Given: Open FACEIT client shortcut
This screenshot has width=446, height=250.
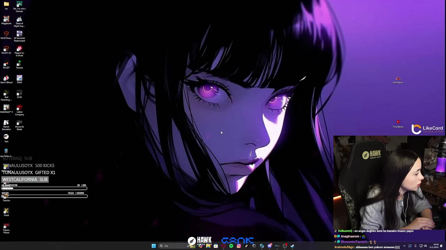Looking at the screenshot, I should pyautogui.click(x=6, y=65).
